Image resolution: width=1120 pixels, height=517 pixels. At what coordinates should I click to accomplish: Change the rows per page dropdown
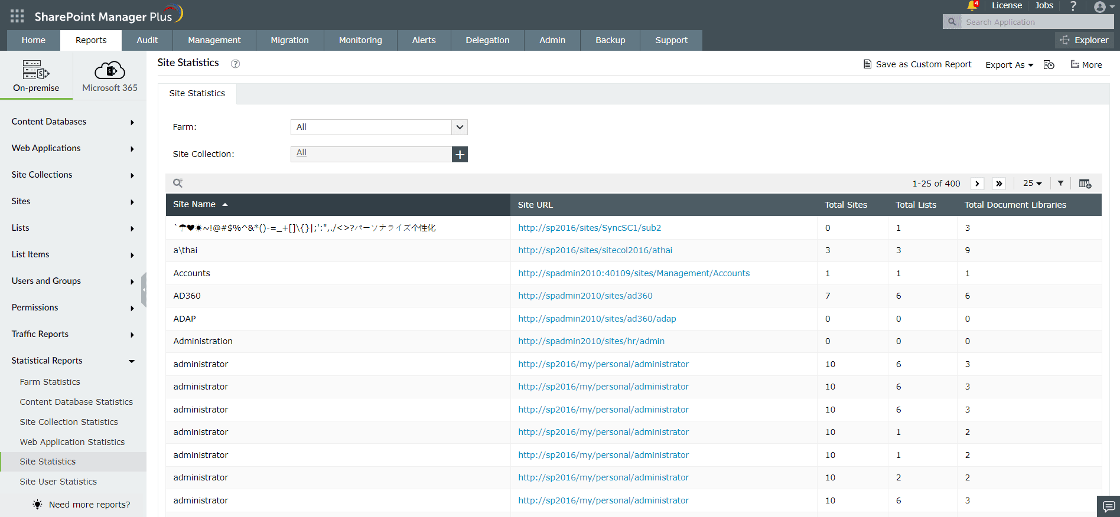pos(1032,184)
